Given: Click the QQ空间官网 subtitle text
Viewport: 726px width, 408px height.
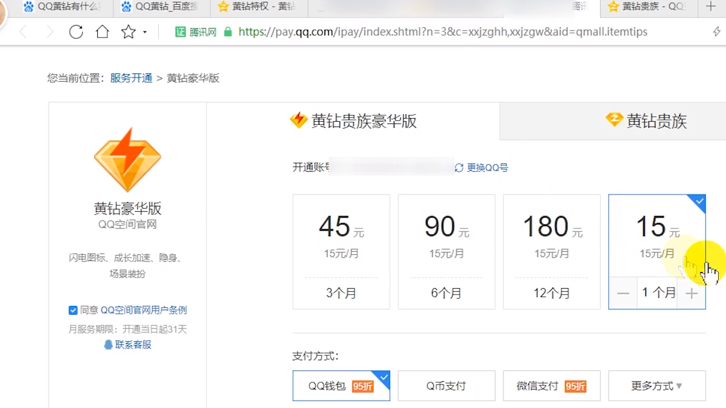Looking at the screenshot, I should [127, 225].
